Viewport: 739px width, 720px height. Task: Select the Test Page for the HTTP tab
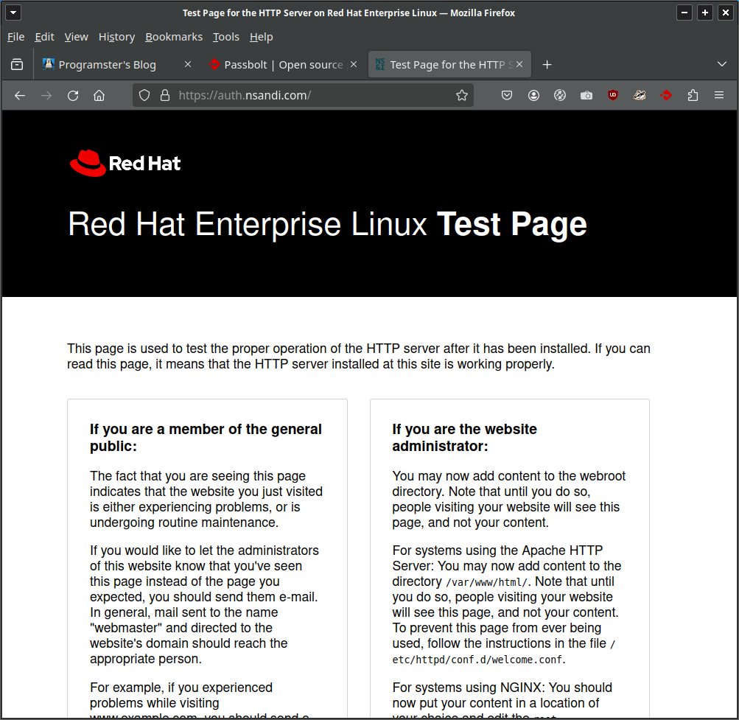tap(449, 65)
